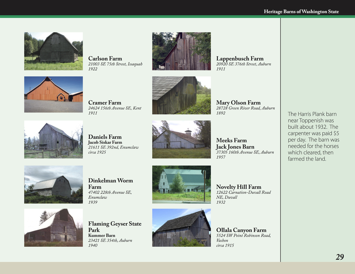
Task: Click the Carlson Farm heading
Action: pyautogui.click(x=105, y=58)
